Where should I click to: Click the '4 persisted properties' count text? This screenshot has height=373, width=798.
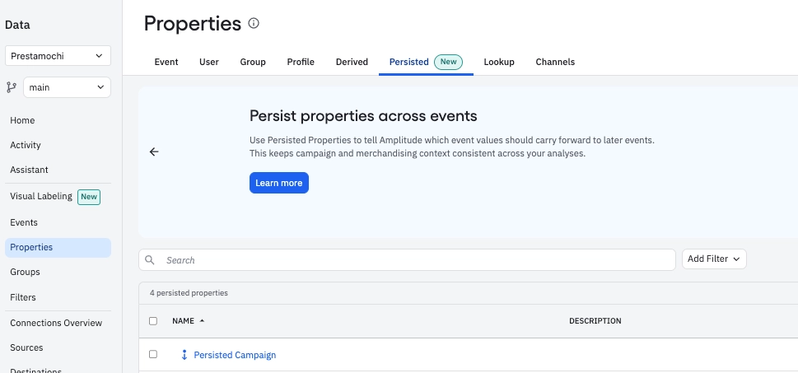pyautogui.click(x=189, y=293)
